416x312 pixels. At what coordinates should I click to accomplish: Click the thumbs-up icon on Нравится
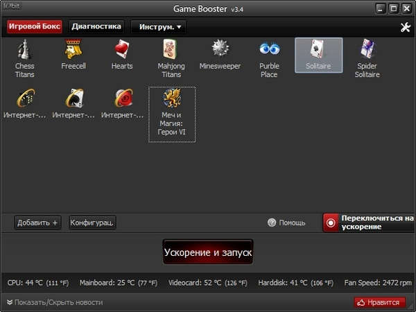pyautogui.click(x=361, y=302)
